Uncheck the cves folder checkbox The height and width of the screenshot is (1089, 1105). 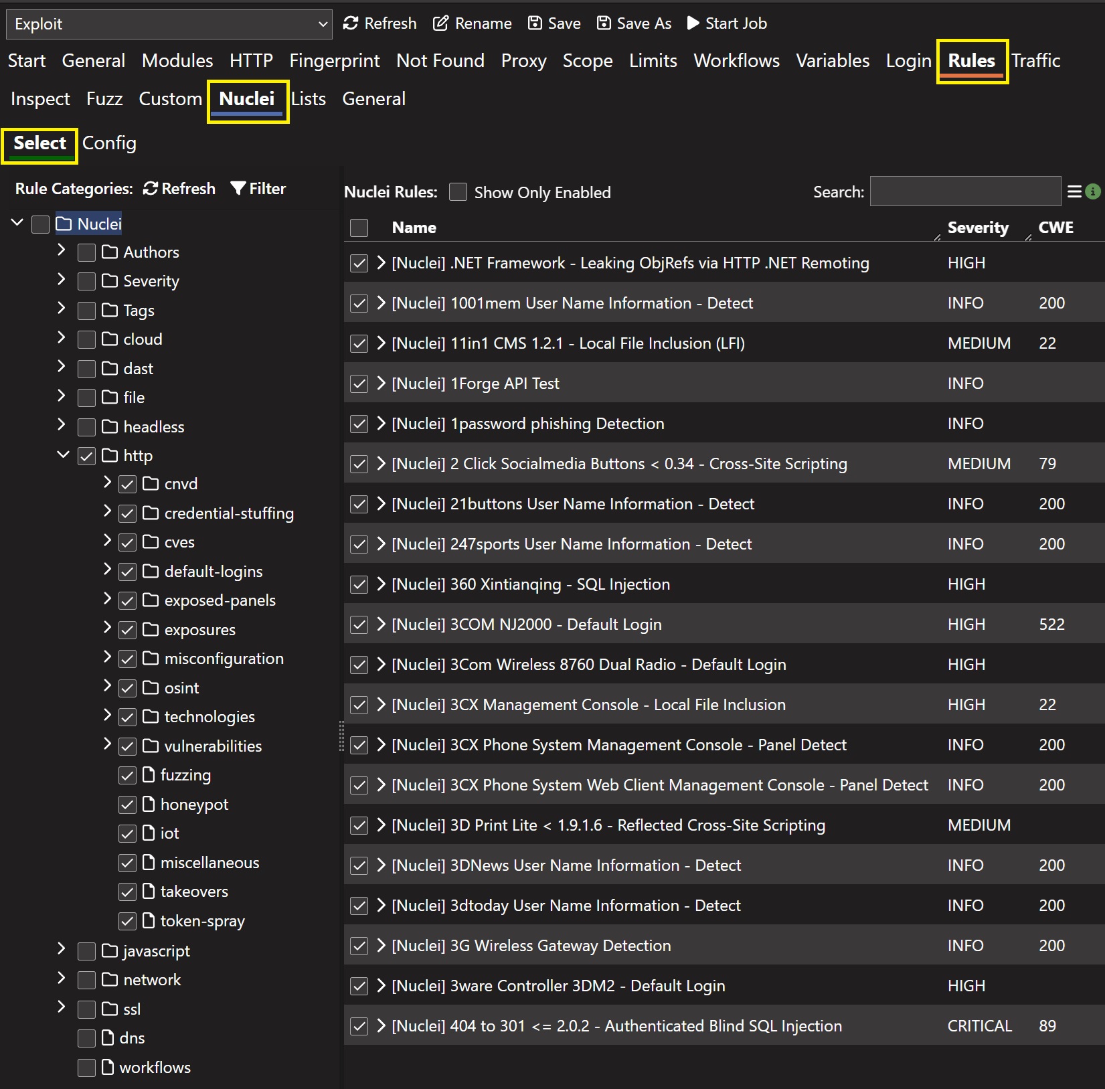(x=127, y=542)
